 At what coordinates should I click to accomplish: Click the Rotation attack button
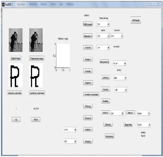tap(88, 130)
